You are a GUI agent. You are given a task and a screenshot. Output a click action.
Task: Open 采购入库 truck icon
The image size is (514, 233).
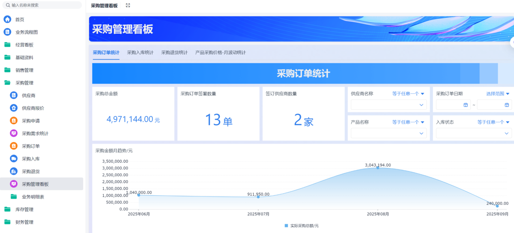pyautogui.click(x=14, y=159)
